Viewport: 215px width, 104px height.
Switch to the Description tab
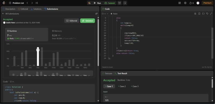[x=9, y=9]
